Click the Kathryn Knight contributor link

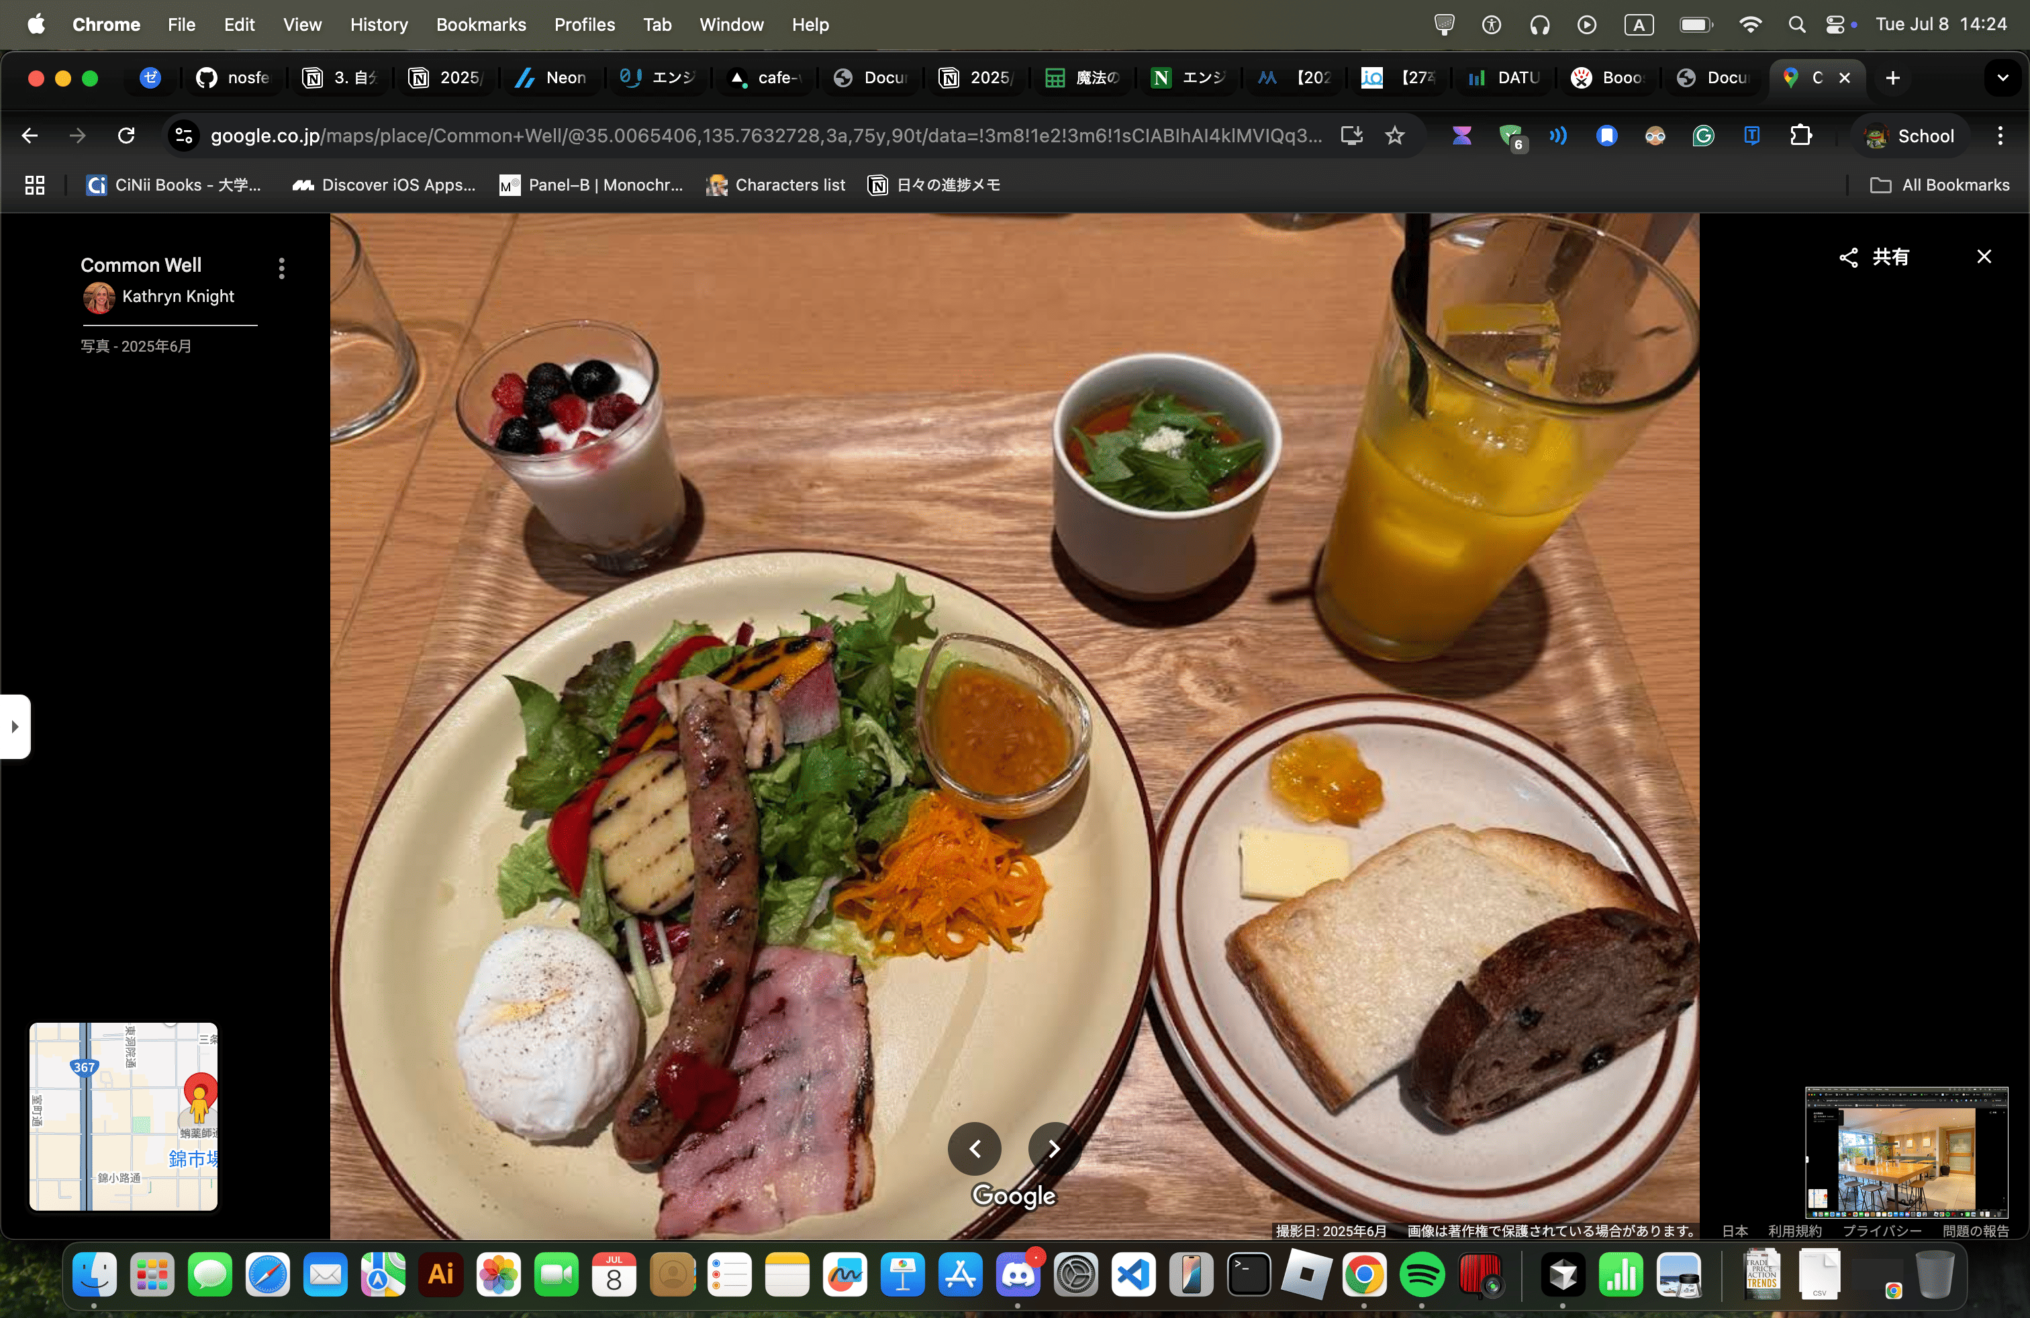coord(177,296)
